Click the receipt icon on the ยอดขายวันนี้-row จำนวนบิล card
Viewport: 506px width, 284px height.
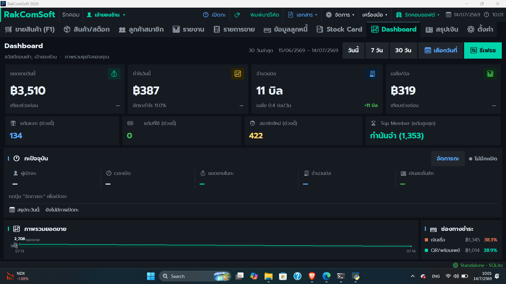[x=372, y=74]
